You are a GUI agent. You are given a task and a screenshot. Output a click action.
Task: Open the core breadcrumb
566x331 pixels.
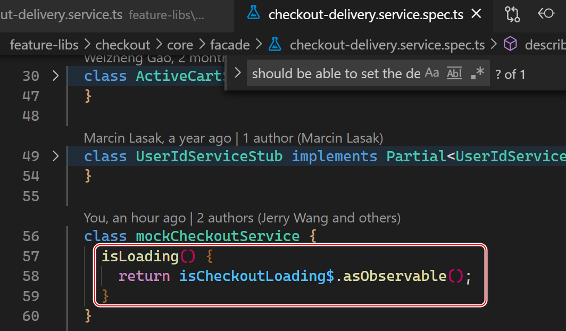coord(180,45)
